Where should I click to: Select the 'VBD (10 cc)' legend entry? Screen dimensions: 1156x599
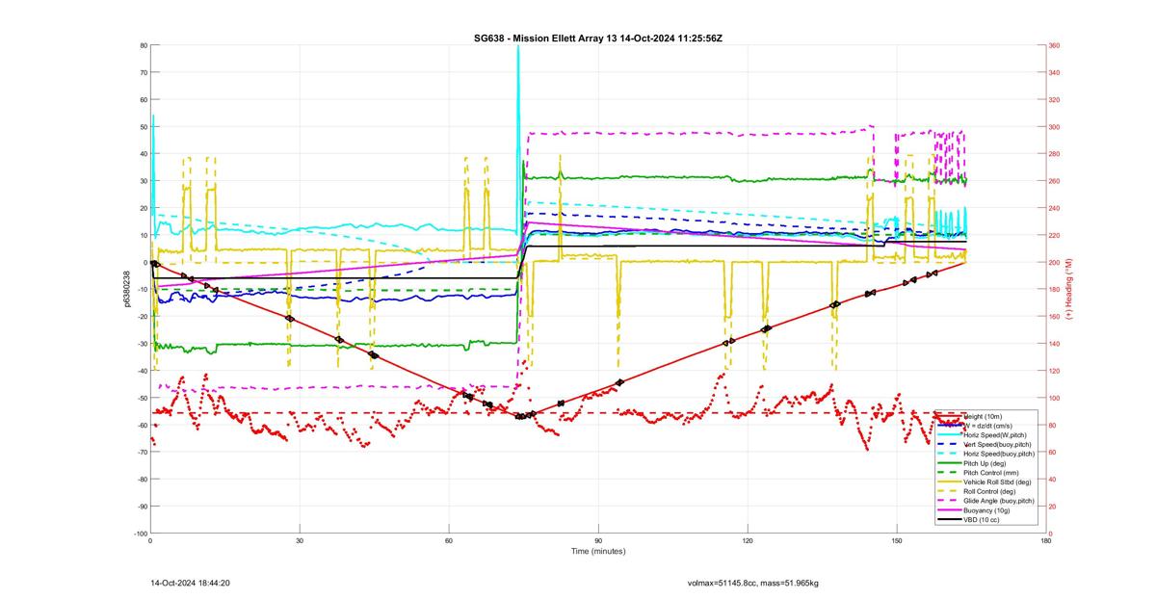click(x=981, y=518)
